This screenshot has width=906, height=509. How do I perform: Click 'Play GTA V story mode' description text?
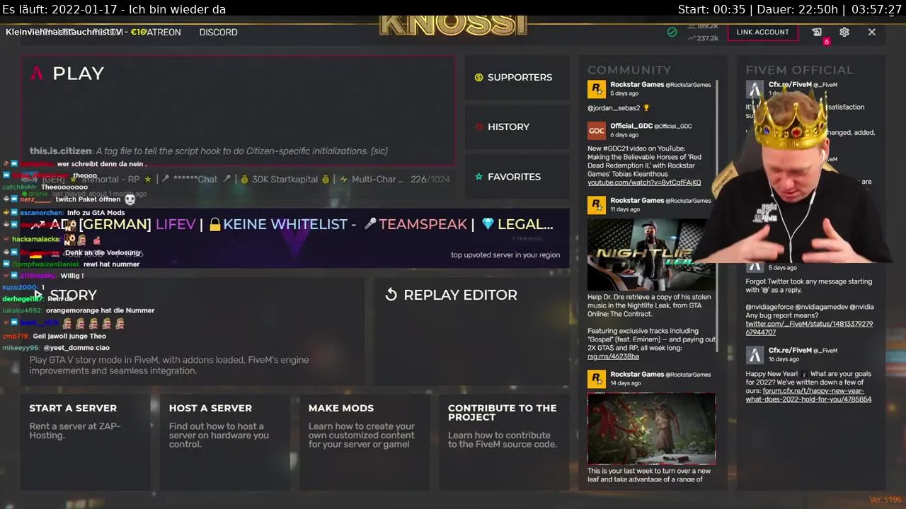click(169, 365)
